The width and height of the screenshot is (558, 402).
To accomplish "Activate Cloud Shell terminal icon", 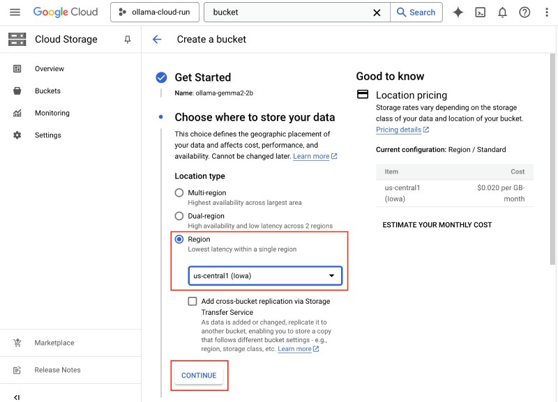I will 480,13.
